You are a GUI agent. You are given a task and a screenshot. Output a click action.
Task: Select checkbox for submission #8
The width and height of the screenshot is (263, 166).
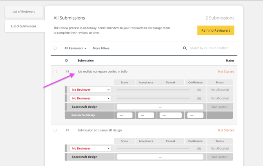[55, 72]
